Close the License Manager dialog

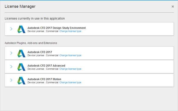click(173, 6)
